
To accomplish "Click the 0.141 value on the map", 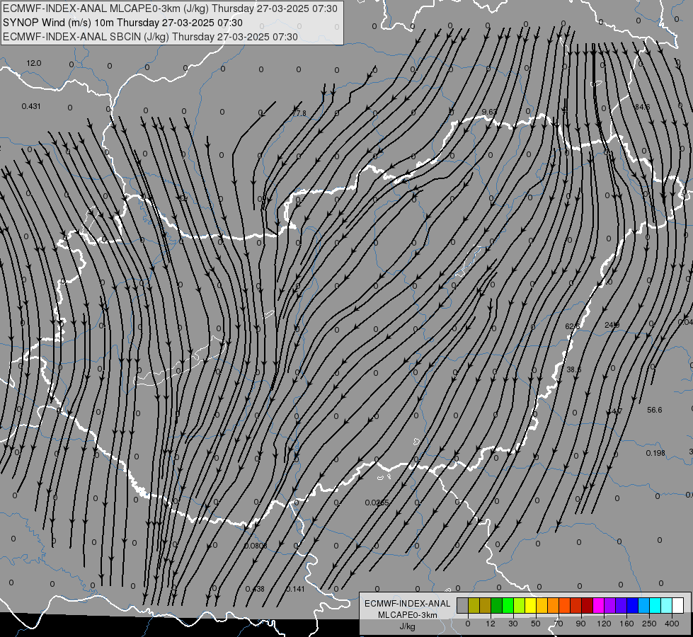I will click(295, 589).
